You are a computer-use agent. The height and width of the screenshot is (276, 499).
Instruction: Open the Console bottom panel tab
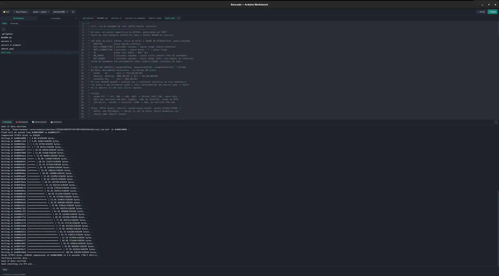click(7, 122)
